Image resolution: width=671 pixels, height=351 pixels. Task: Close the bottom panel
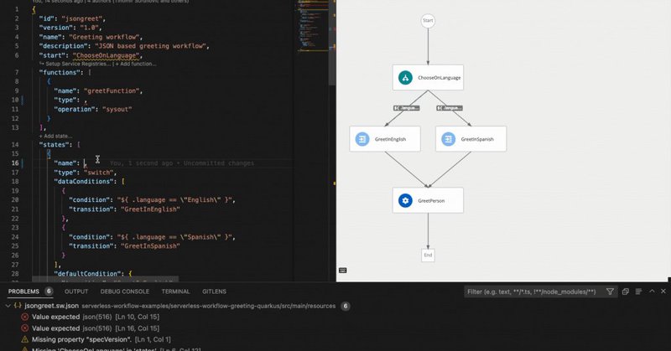pos(663,292)
